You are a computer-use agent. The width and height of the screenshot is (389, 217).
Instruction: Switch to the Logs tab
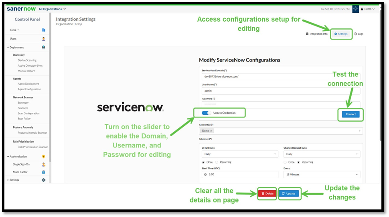(359, 34)
